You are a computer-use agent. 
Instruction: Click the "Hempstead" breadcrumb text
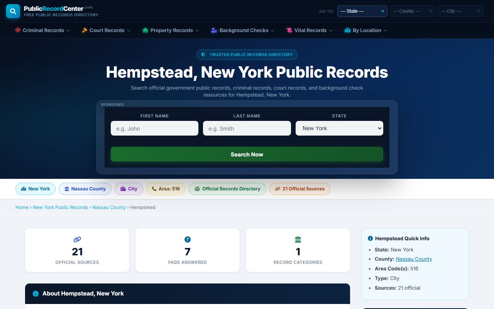click(x=143, y=207)
